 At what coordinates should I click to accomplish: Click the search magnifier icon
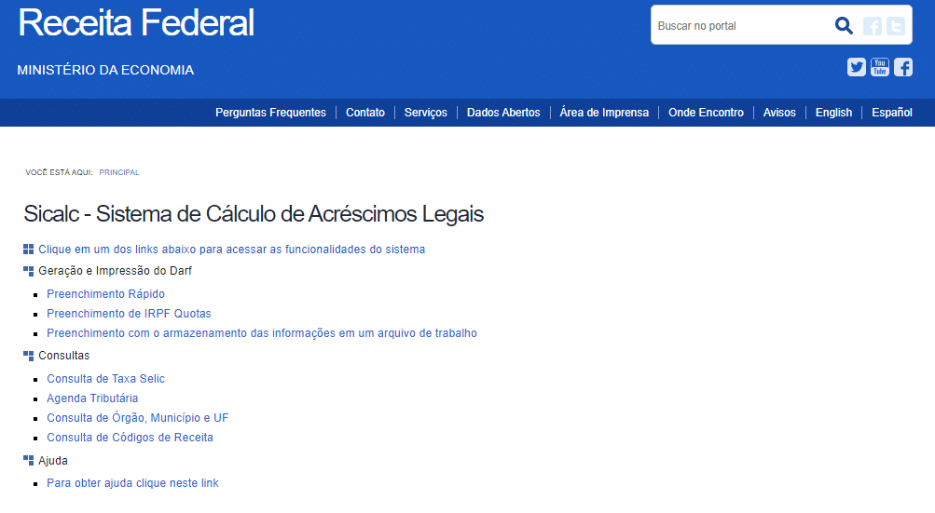coord(843,26)
